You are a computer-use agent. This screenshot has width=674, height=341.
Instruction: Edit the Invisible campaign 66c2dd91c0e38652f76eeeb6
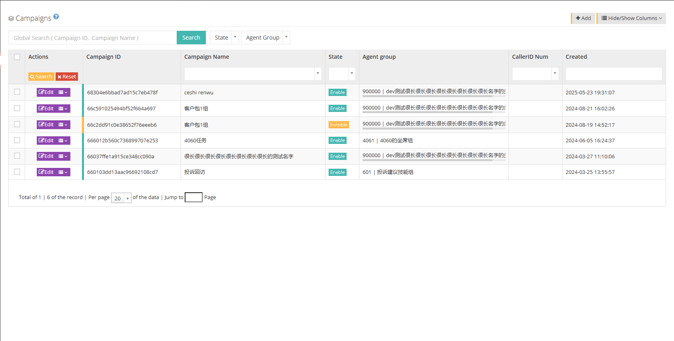coord(46,125)
